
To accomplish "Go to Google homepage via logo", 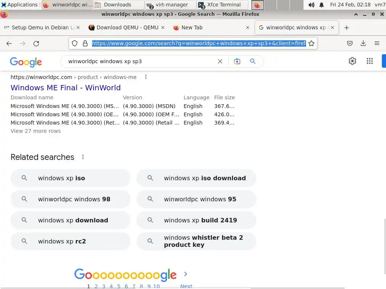I will click(26, 62).
